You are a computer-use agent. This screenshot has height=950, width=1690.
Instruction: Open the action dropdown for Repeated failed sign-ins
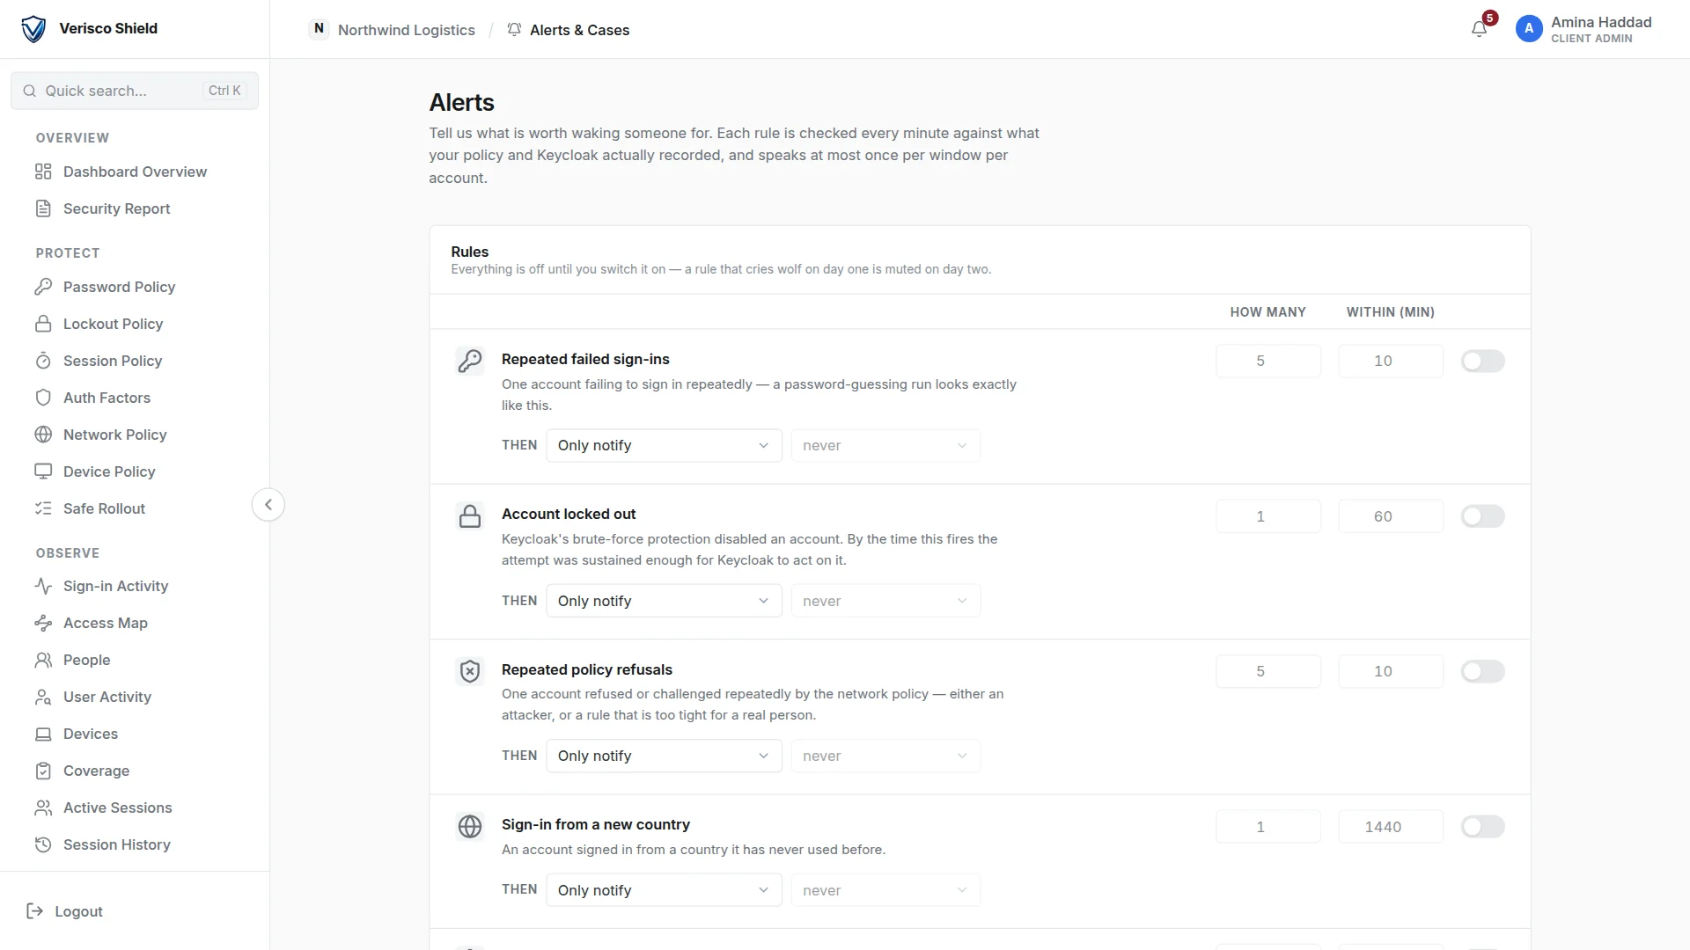pos(664,445)
